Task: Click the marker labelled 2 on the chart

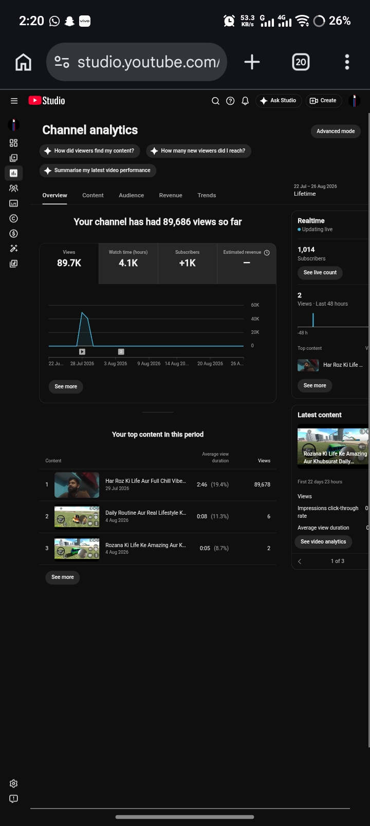Action: pos(121,352)
